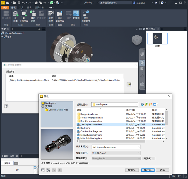
Task: Click the Cancel (取消) button in Open dialog
Action: [x=162, y=170]
